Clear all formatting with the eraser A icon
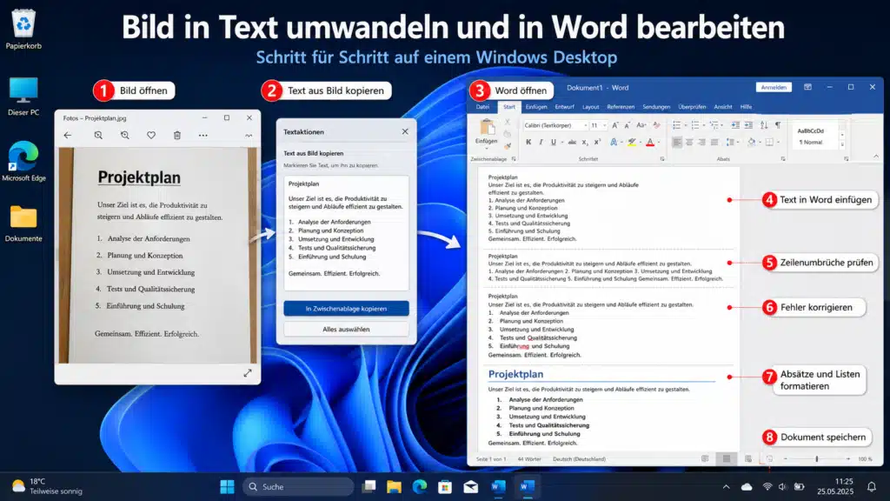890x501 pixels. 656,125
